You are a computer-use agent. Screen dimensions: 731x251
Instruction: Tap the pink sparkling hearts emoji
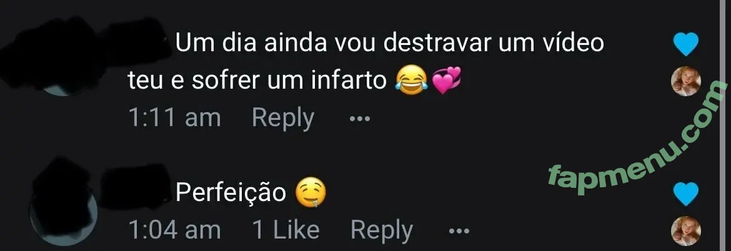447,80
